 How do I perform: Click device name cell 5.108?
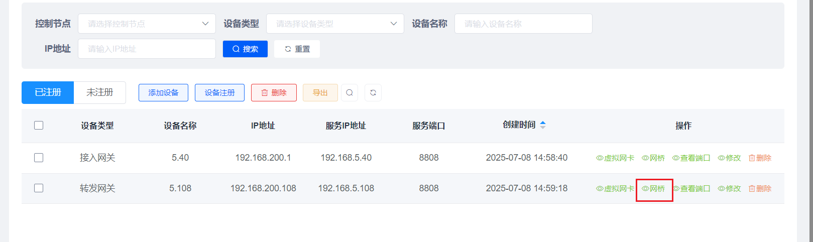180,188
